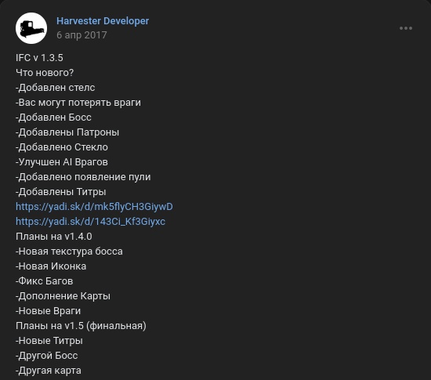Click the "-Добавлены Патроны" line
The image size is (431, 380).
coord(67,132)
